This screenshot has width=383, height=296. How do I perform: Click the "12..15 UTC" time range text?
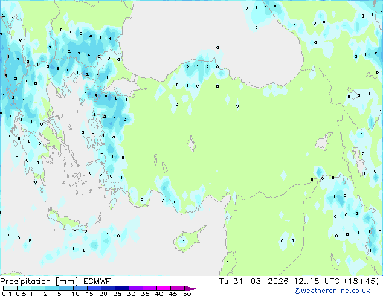pyautogui.click(x=317, y=282)
